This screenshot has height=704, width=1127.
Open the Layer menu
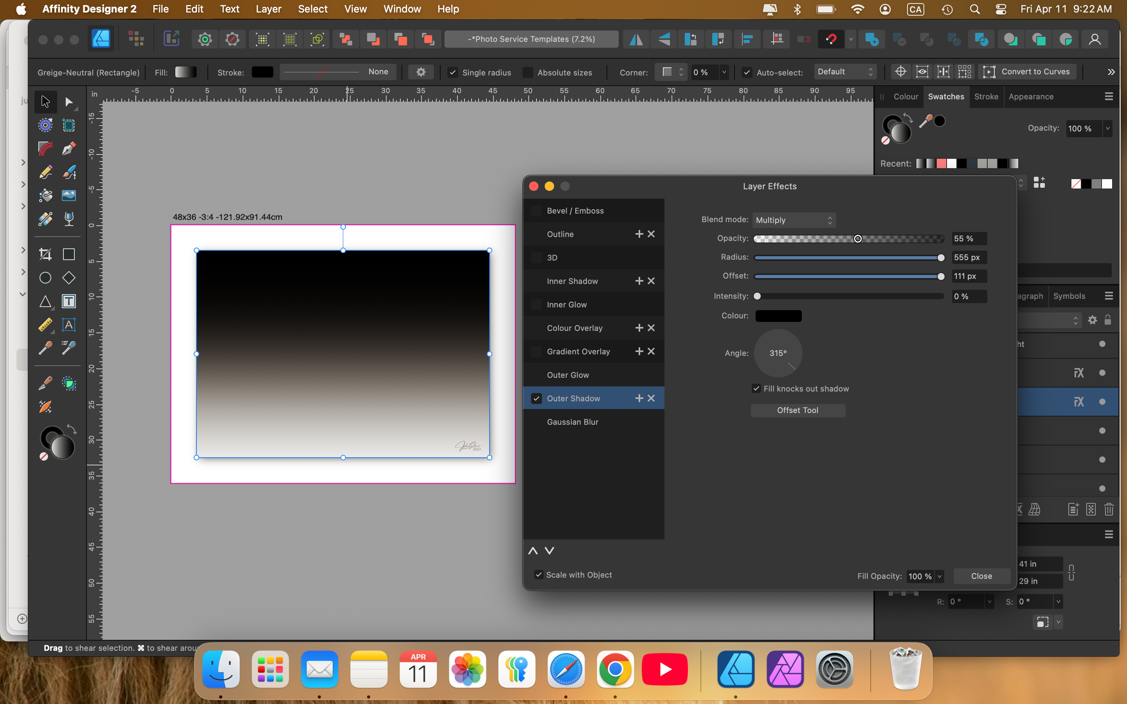tap(268, 9)
